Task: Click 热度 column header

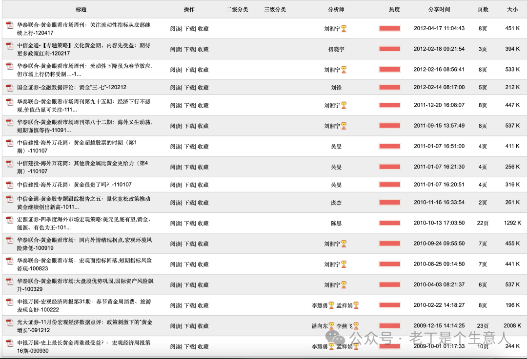Action: (394, 9)
